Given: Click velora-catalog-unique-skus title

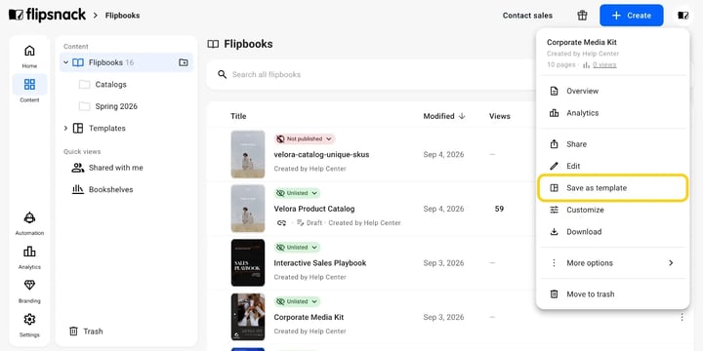Looking at the screenshot, I should (321, 154).
